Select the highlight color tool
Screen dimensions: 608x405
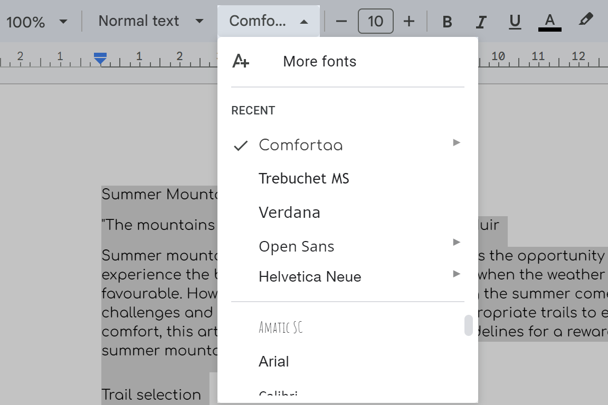tap(585, 22)
